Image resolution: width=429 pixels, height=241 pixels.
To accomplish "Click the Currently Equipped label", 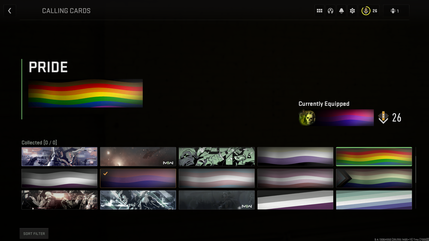I will point(324,104).
